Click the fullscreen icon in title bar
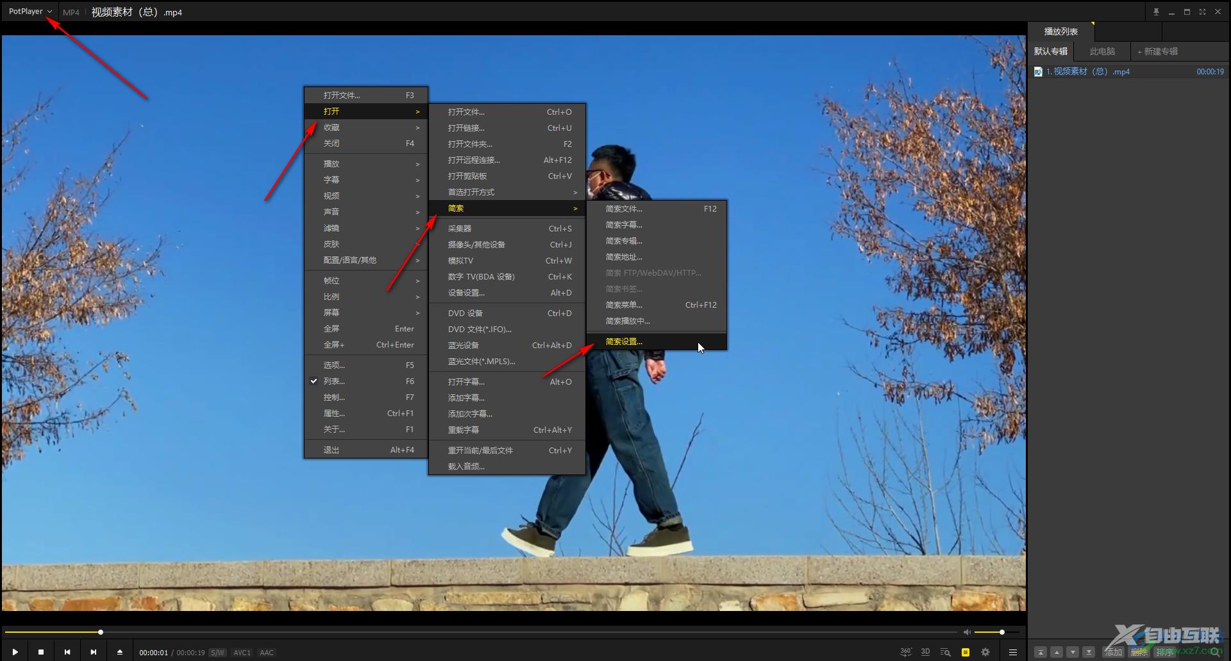The image size is (1231, 661). click(1202, 12)
